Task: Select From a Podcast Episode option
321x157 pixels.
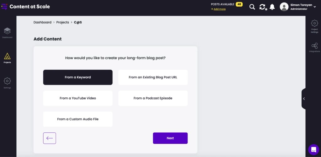Action: click(x=153, y=98)
